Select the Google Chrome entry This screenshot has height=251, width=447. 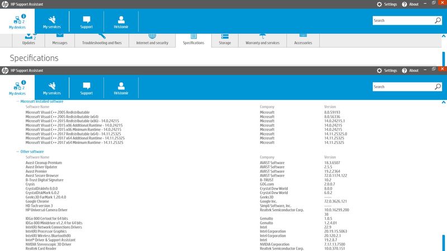[x=37, y=201]
